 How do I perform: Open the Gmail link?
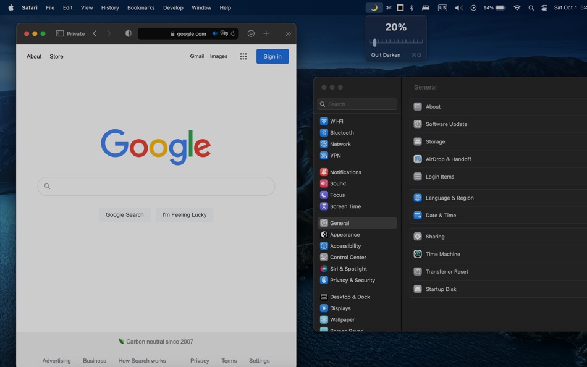[197, 56]
